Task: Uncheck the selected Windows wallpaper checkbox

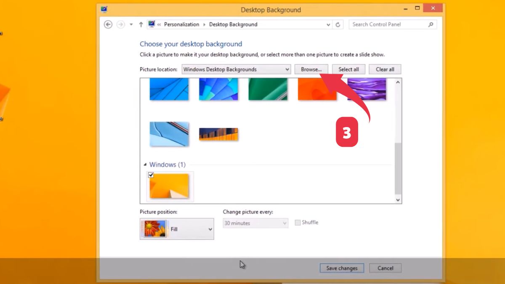Action: click(151, 175)
